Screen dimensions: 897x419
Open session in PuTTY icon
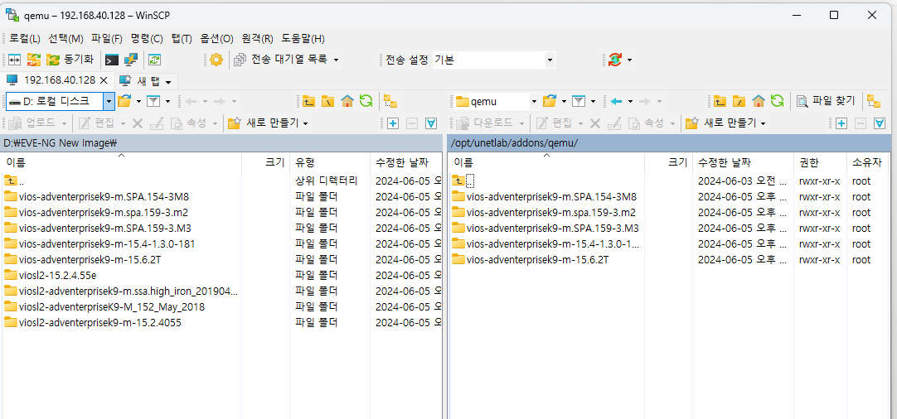(131, 60)
